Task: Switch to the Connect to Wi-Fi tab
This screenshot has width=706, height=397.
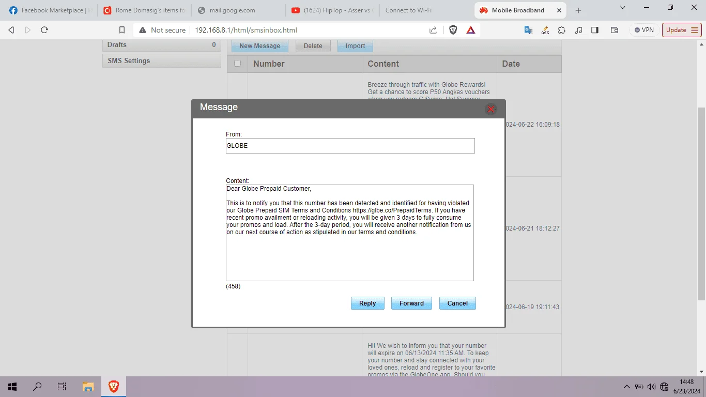Action: (426, 10)
